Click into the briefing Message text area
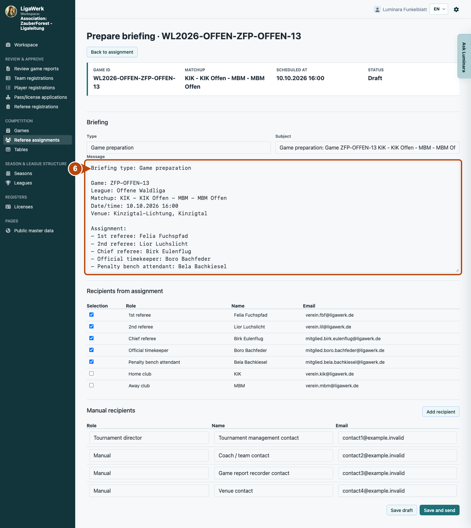The width and height of the screenshot is (471, 528). tap(273, 217)
